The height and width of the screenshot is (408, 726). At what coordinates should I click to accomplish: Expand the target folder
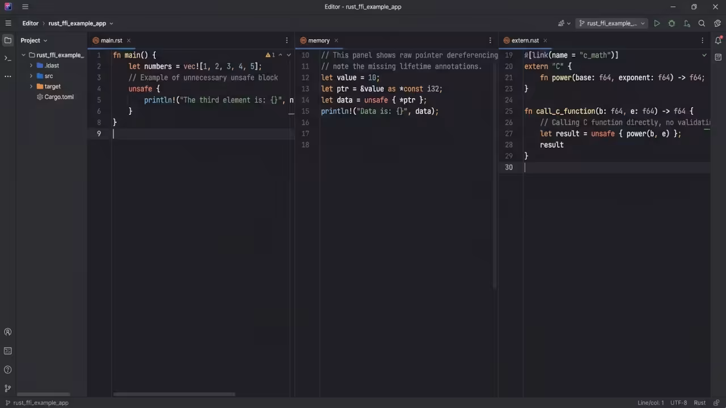(31, 87)
